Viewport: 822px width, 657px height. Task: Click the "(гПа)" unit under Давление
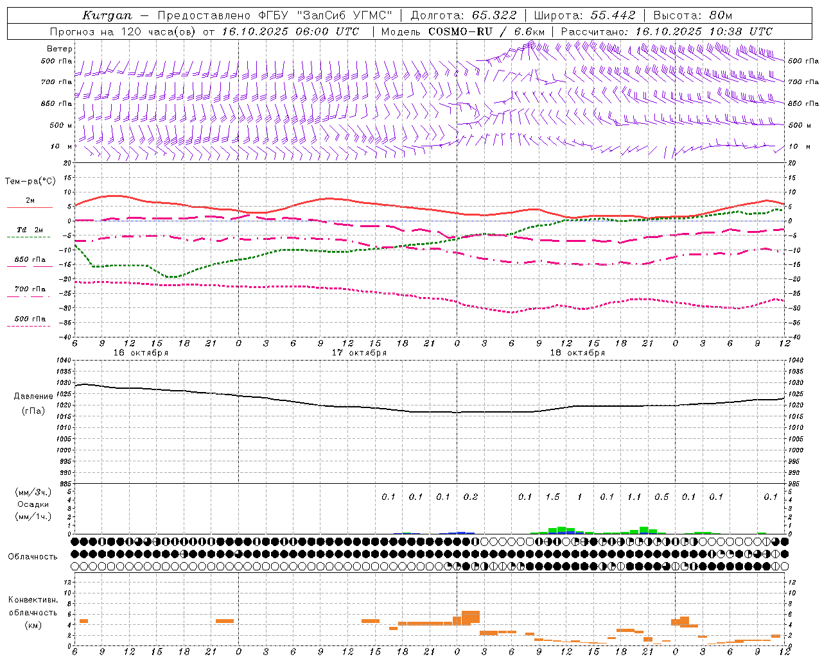[34, 411]
